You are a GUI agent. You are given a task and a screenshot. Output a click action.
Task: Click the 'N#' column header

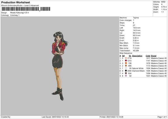[123, 56]
